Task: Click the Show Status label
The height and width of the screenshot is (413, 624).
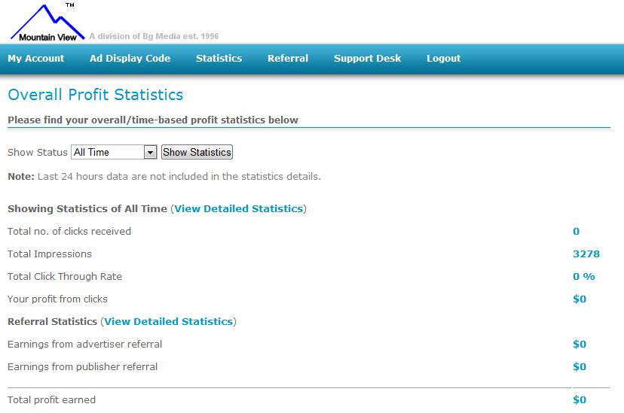Action: tap(38, 153)
